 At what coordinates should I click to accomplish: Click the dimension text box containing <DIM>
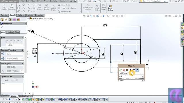pos(12,87)
